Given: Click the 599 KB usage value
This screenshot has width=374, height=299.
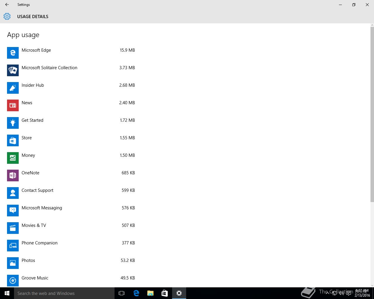Looking at the screenshot, I should 128,190.
